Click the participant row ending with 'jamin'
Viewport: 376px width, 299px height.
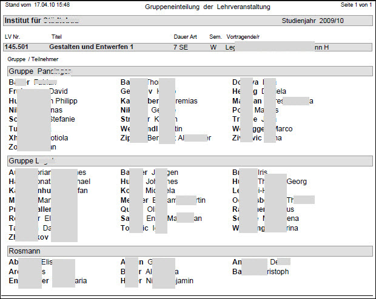click(x=157, y=281)
